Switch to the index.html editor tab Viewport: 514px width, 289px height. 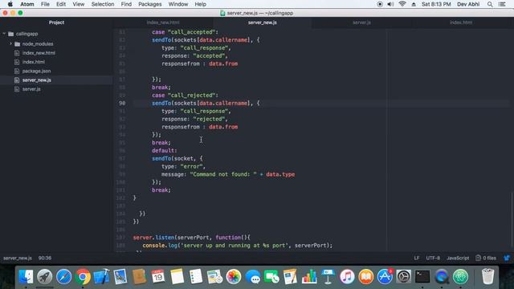point(461,22)
